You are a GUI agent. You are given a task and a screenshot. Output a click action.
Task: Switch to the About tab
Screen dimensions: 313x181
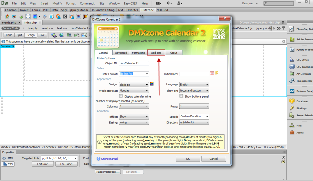click(x=173, y=53)
